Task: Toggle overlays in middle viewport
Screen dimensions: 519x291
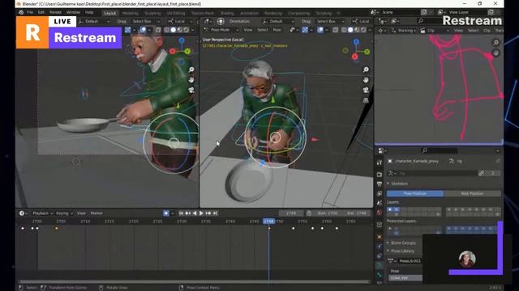Action: coord(320,30)
